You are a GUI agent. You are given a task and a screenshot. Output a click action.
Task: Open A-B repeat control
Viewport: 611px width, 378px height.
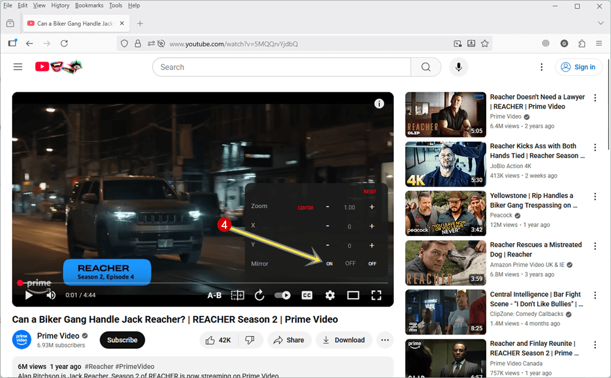point(214,296)
